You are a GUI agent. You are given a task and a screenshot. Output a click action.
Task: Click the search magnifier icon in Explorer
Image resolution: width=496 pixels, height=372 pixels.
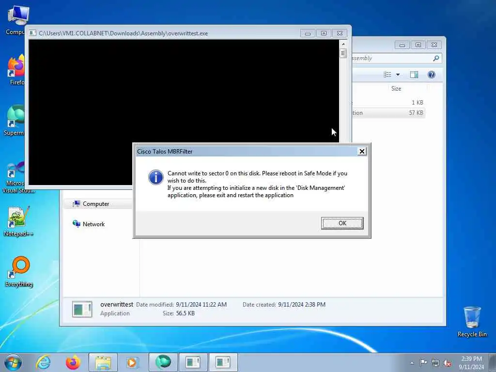(x=436, y=58)
